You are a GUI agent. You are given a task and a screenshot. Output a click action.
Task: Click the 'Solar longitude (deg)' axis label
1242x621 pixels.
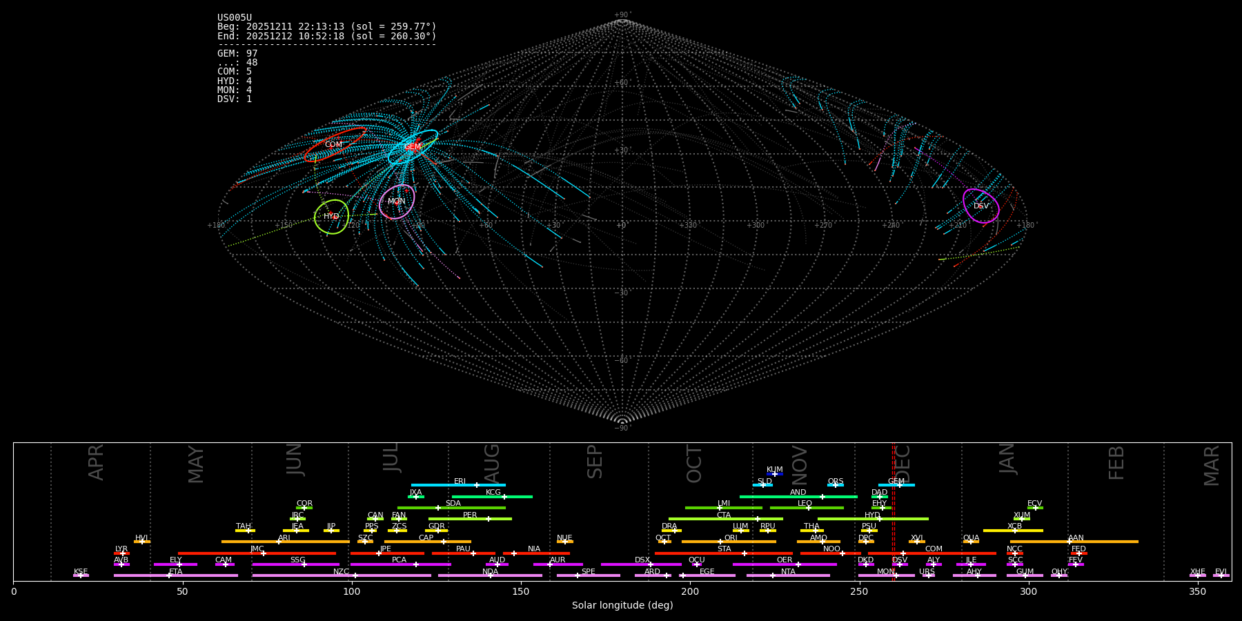(x=622, y=605)
